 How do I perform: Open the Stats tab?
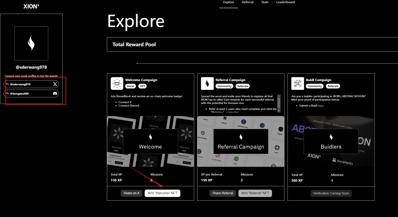tap(265, 2)
